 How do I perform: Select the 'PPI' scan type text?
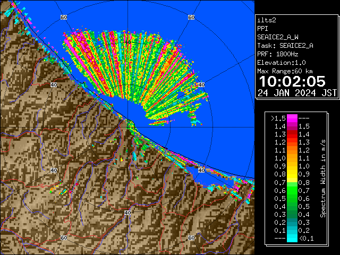(x=262, y=29)
